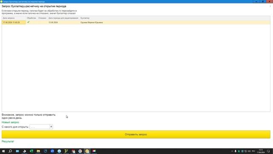273x154 pixels.
Task: Open the yellow 7 app on the taskbar
Action: click(66, 151)
